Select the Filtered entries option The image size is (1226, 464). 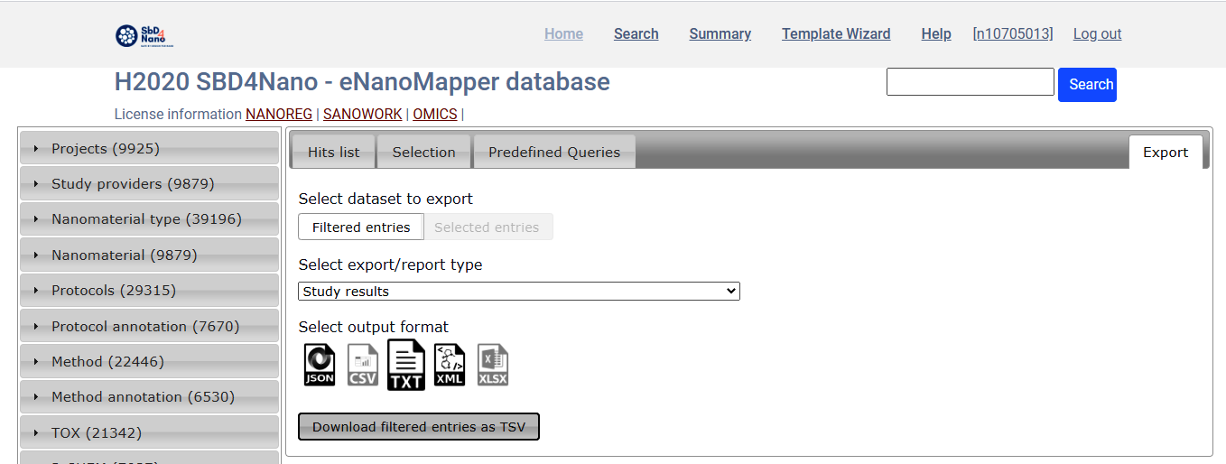click(361, 227)
